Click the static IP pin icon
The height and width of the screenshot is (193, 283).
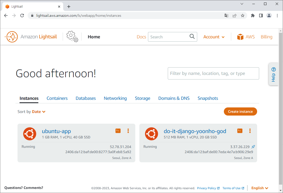(253, 147)
